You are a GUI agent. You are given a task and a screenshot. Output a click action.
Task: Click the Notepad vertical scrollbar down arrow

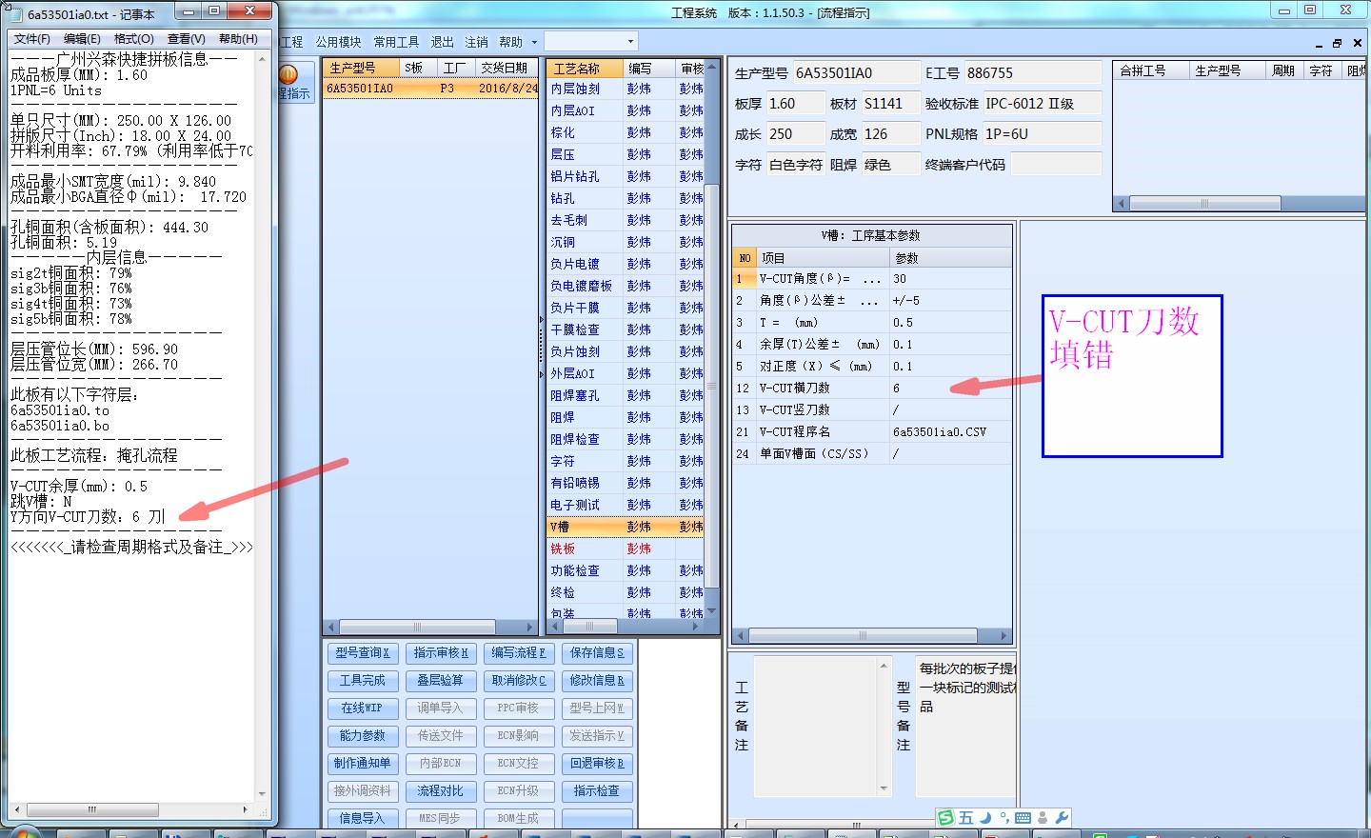[x=262, y=793]
